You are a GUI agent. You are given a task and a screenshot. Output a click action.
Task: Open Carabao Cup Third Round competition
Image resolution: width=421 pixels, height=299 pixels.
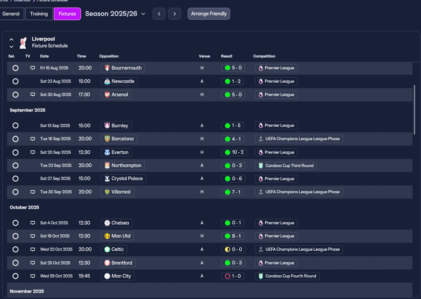pos(286,165)
